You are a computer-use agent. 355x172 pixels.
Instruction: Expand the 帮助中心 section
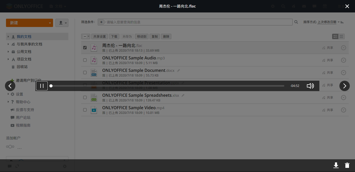pos(8,102)
